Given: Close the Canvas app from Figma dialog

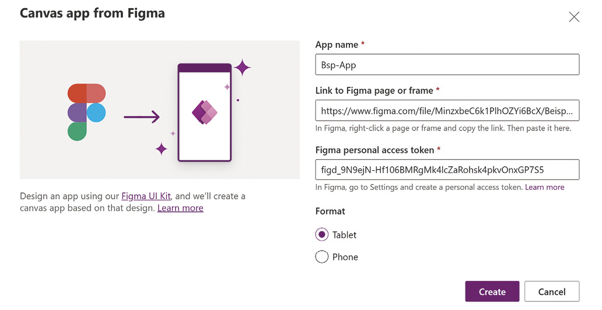Looking at the screenshot, I should 574,17.
